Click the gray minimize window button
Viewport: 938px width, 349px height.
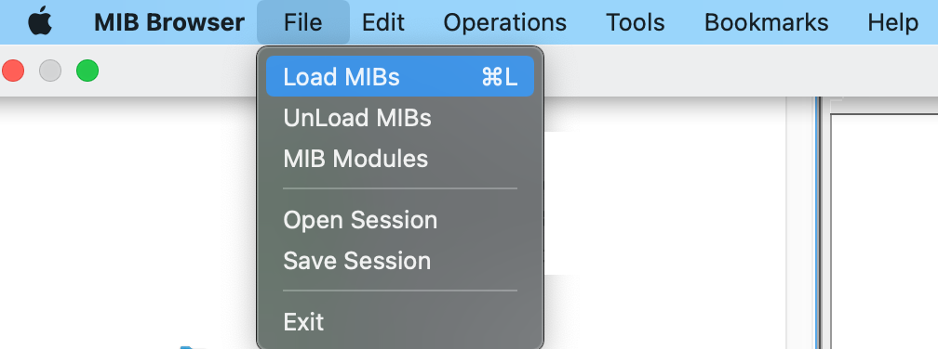(50, 71)
